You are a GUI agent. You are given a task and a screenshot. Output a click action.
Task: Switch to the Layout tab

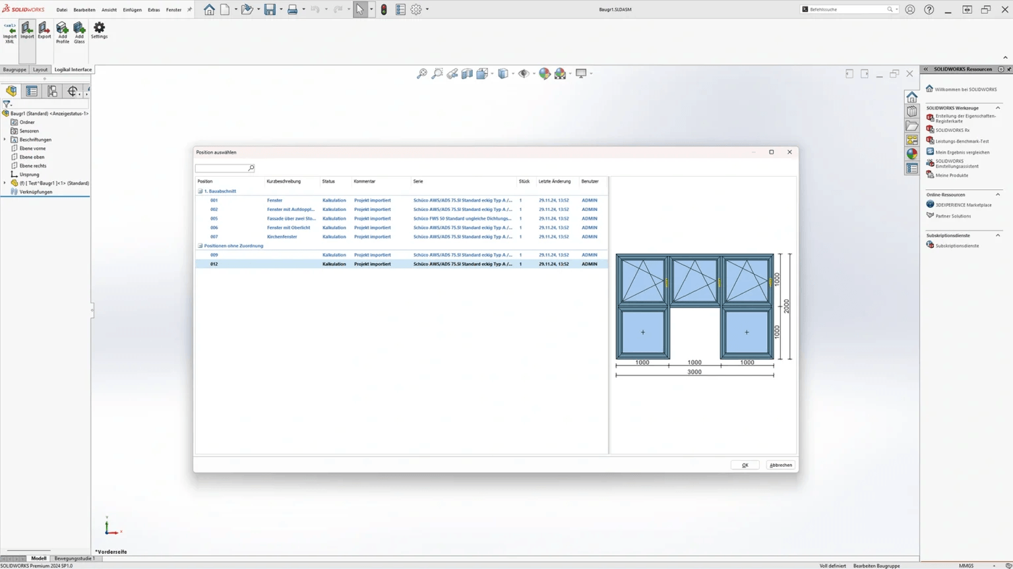40,69
